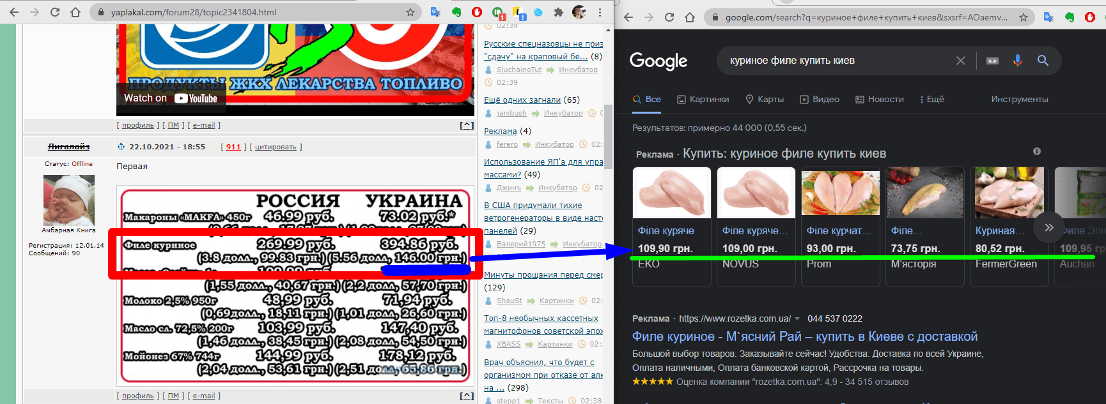Viewport: 1106px width, 404px height.
Task: Open Google Translate extension in Google window
Action: coord(1048,17)
